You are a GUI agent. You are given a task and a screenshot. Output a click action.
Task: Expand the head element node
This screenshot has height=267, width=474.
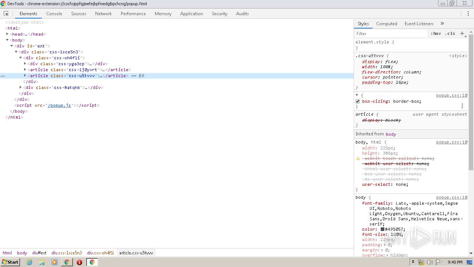point(7,34)
